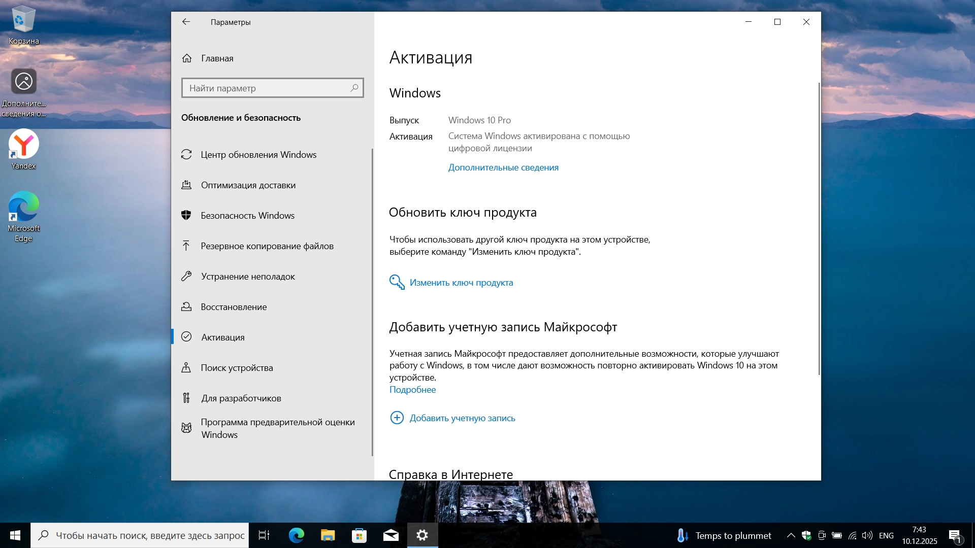This screenshot has height=548, width=975.
Task: Open Безопасность Windows section
Action: (247, 216)
